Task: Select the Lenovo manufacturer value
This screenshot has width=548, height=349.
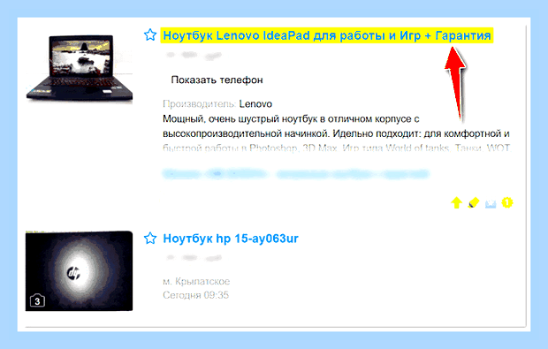Action: [255, 104]
